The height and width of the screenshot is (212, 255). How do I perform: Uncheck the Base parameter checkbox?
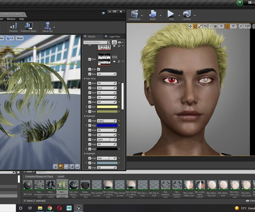tap(90, 74)
